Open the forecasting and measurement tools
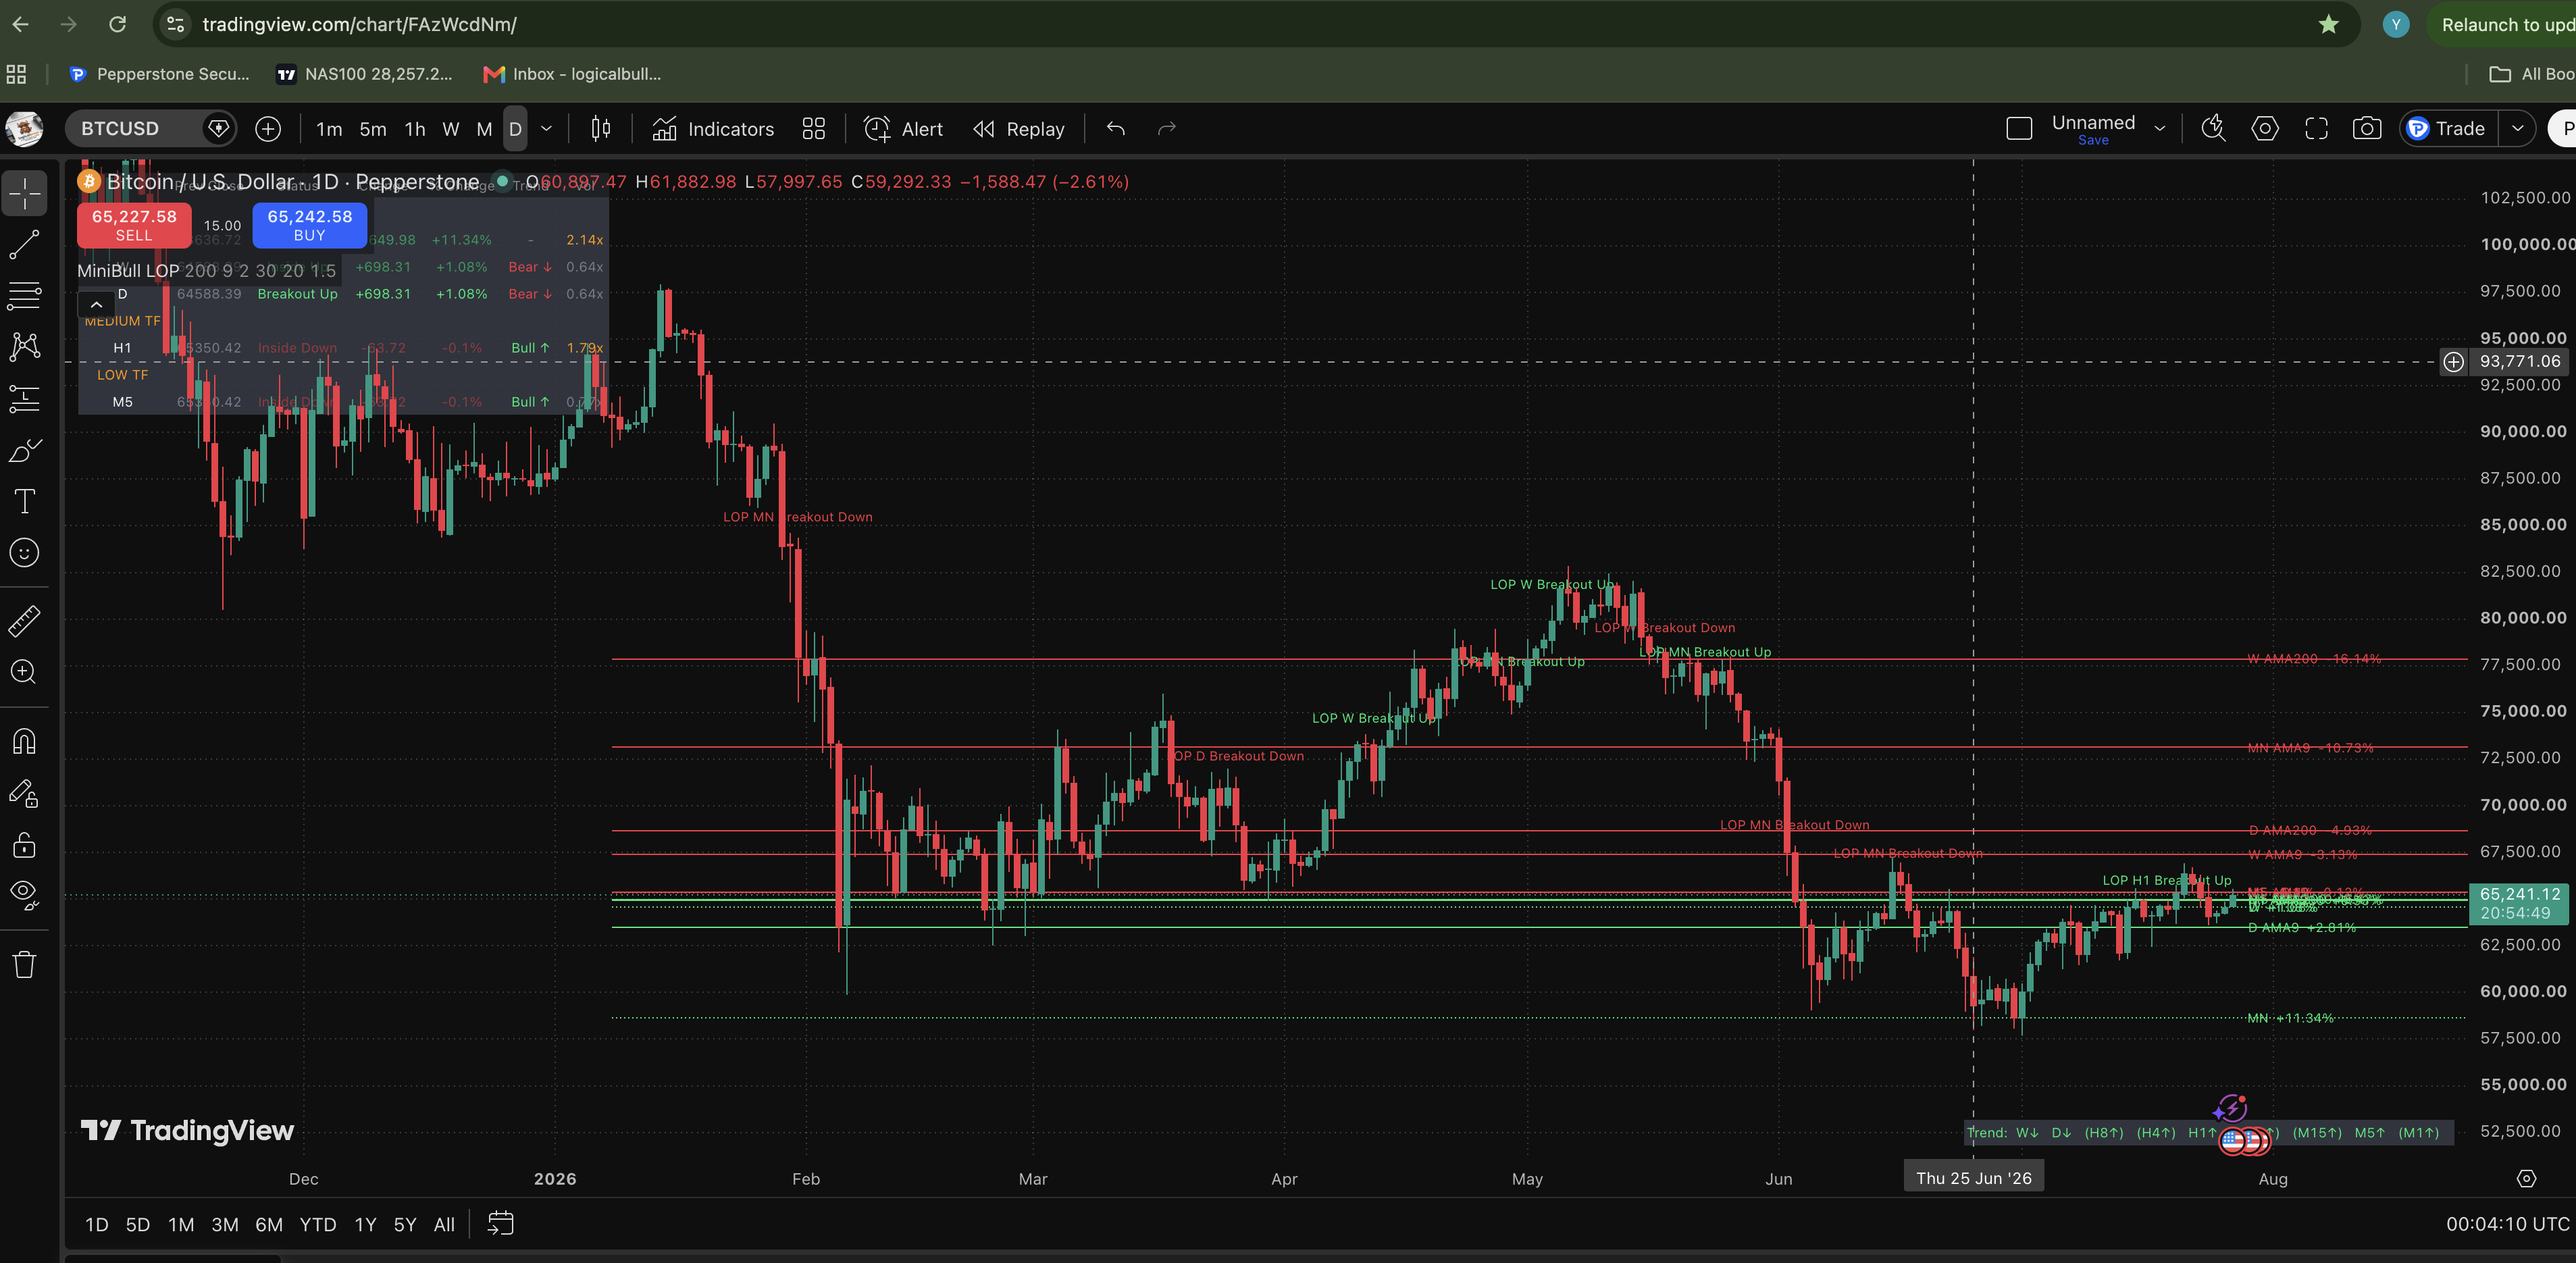The width and height of the screenshot is (2576, 1263). (x=25, y=399)
